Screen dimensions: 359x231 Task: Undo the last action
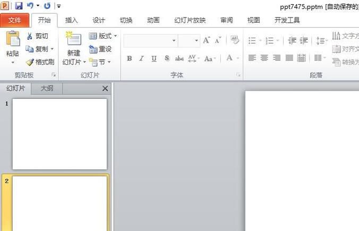point(30,5)
